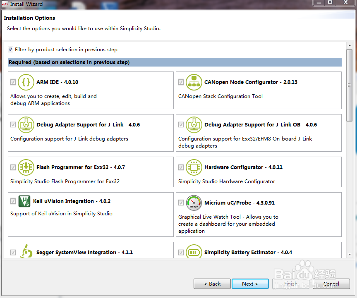Toggle the Flash Programmer for Exx32 checkbox

tap(13, 167)
